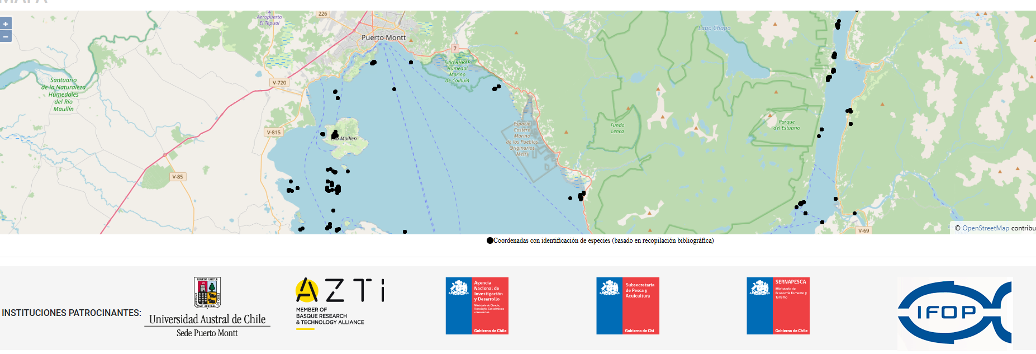This screenshot has height=354, width=1036.
Task: Click the Universidad Austral de Chile logo
Action: coord(207,308)
